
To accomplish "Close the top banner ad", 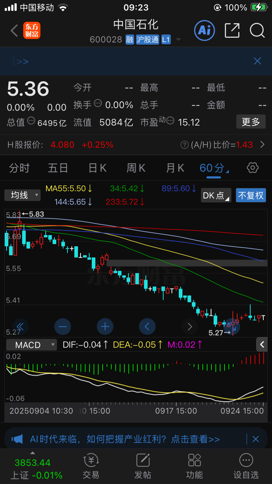I will 257,61.
